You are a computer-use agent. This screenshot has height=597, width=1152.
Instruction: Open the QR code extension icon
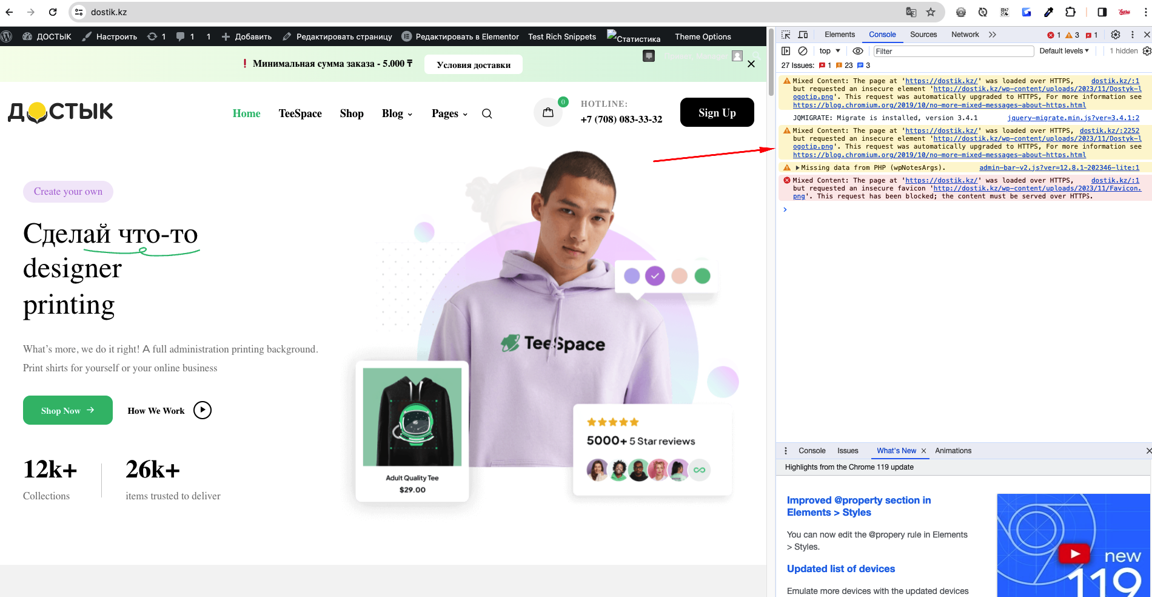pyautogui.click(x=1005, y=12)
